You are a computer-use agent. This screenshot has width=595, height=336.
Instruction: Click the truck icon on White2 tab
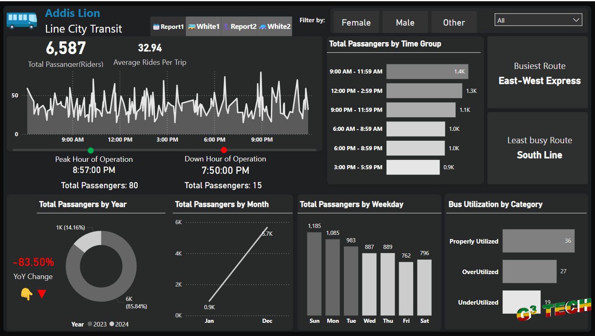pyautogui.click(x=262, y=26)
